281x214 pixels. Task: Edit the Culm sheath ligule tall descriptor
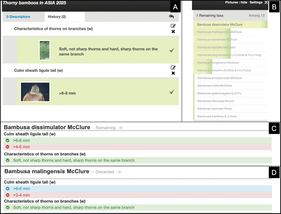point(173,68)
